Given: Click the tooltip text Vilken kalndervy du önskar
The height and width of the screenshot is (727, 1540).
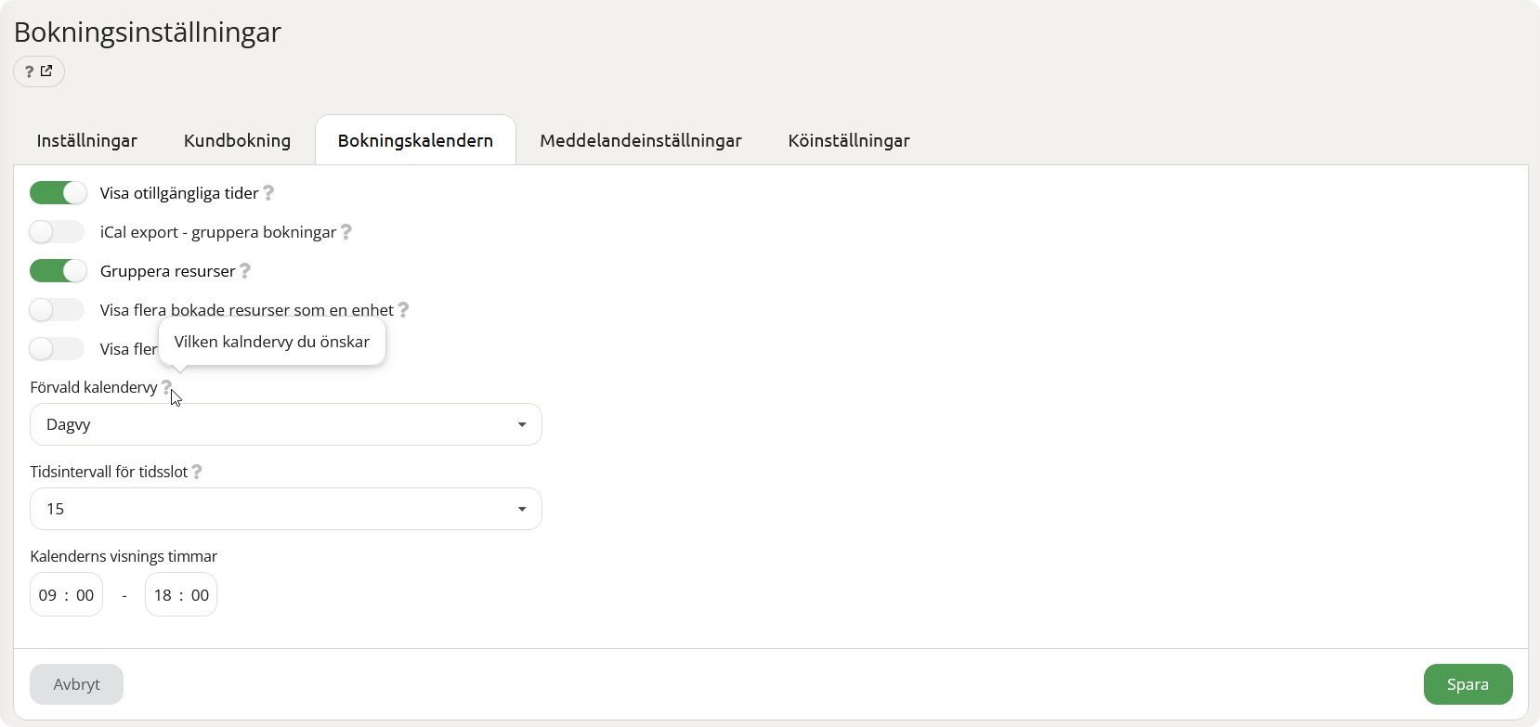Looking at the screenshot, I should coord(272,342).
